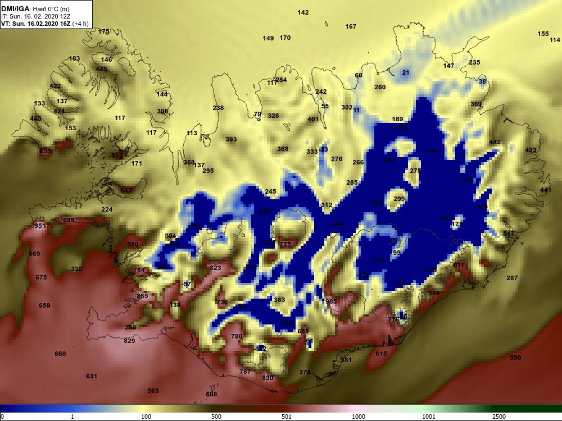The height and width of the screenshot is (421, 562).
Task: Click the map value 422
Action: click(55, 86)
